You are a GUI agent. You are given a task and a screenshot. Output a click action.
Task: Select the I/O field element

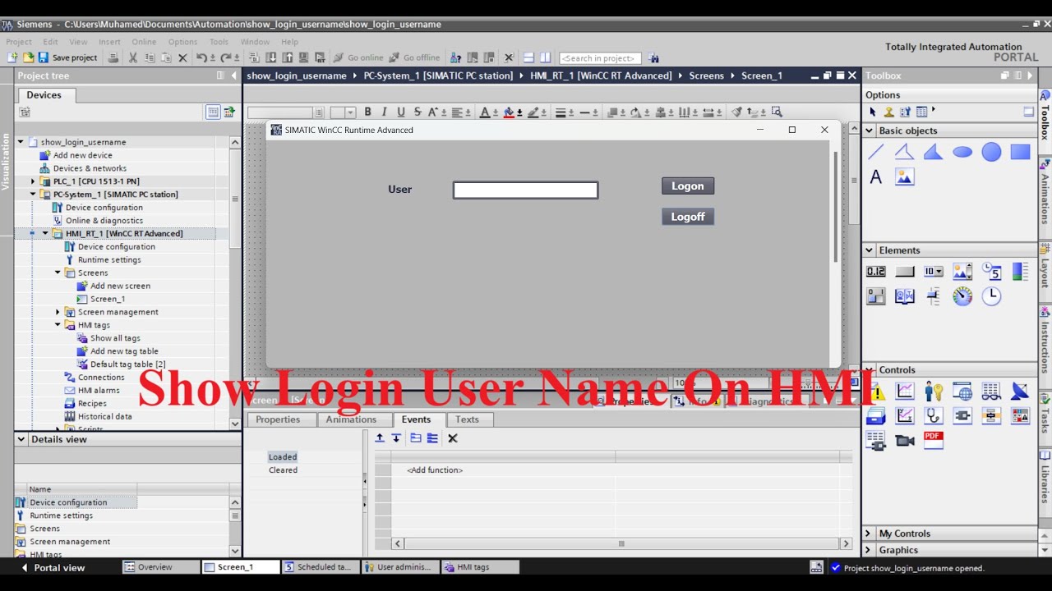click(876, 272)
